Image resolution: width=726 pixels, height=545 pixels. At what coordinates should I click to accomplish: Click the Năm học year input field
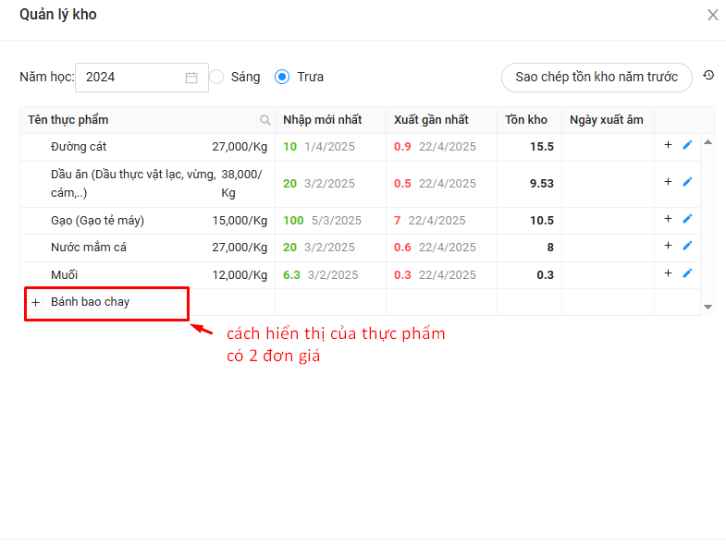click(129, 78)
